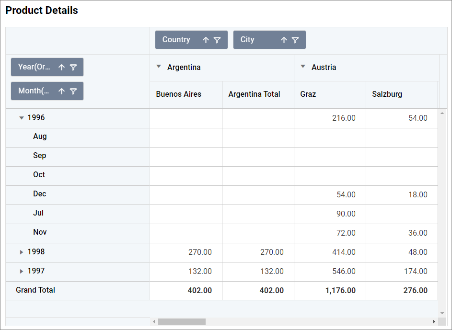Collapse the Austria column group

pyautogui.click(x=303, y=67)
